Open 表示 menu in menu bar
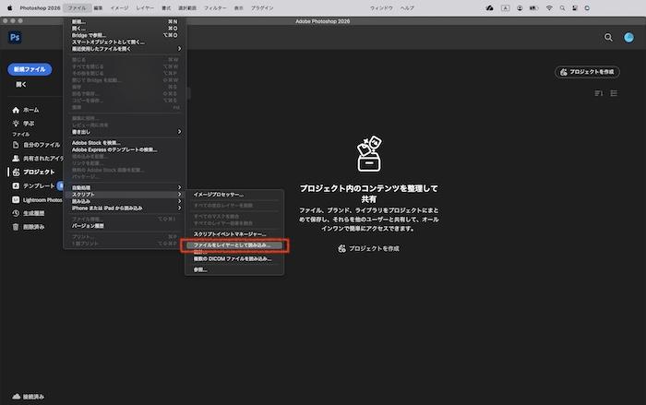 coord(238,7)
